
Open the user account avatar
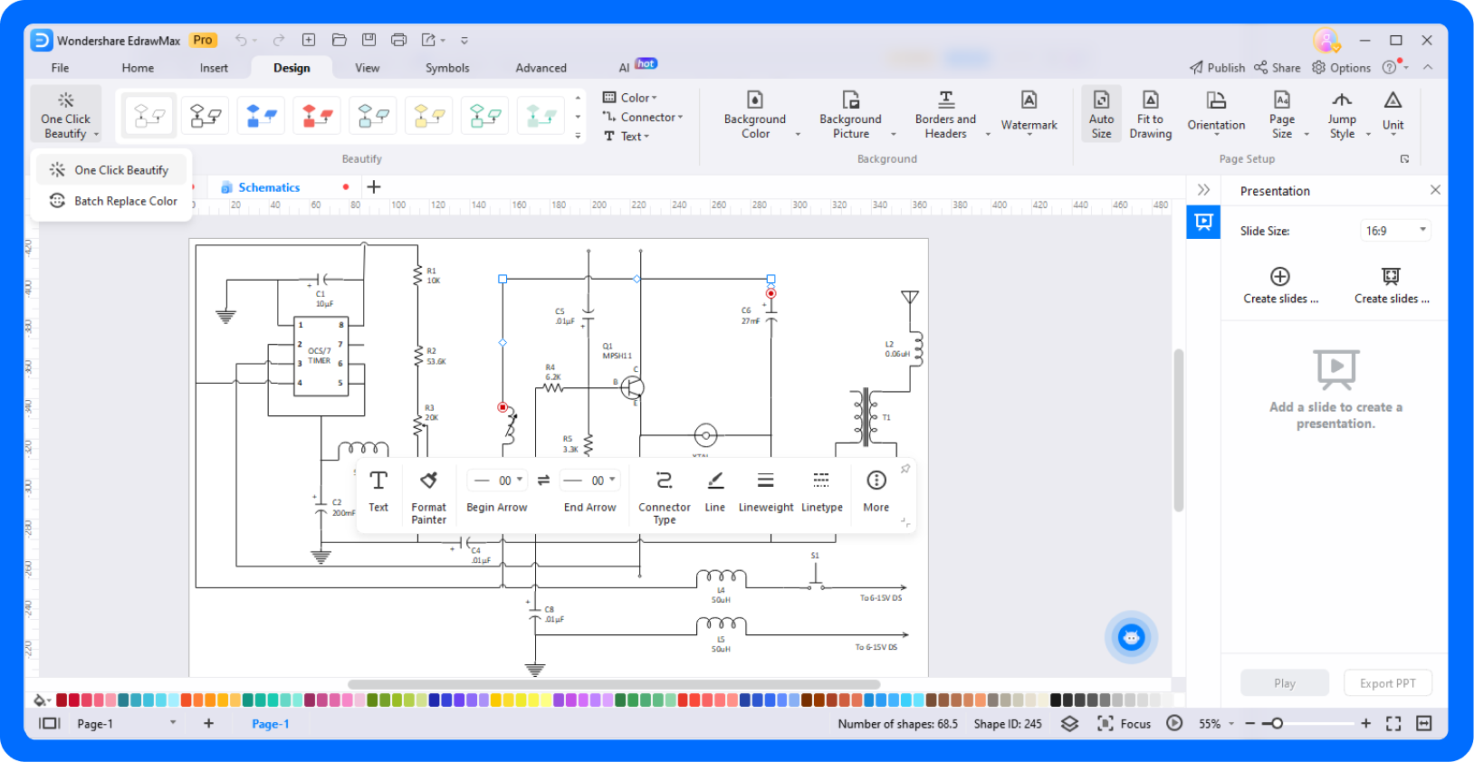pyautogui.click(x=1326, y=40)
